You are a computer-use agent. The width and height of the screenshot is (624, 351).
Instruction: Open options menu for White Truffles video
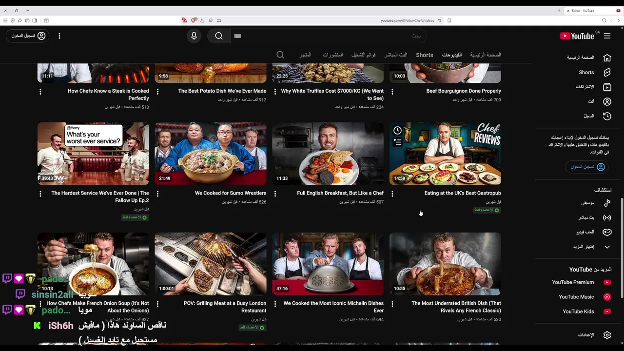tap(275, 91)
